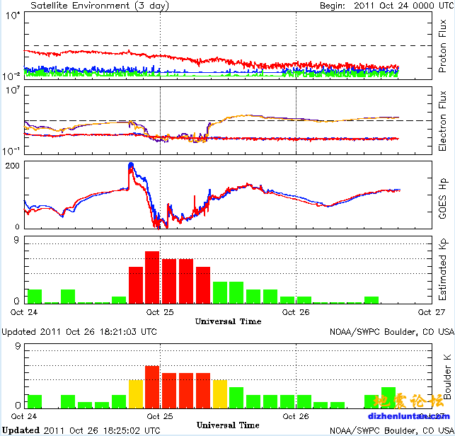Click the tallest red bar in Estimated Kp chart
The height and width of the screenshot is (436, 455).
152,277
